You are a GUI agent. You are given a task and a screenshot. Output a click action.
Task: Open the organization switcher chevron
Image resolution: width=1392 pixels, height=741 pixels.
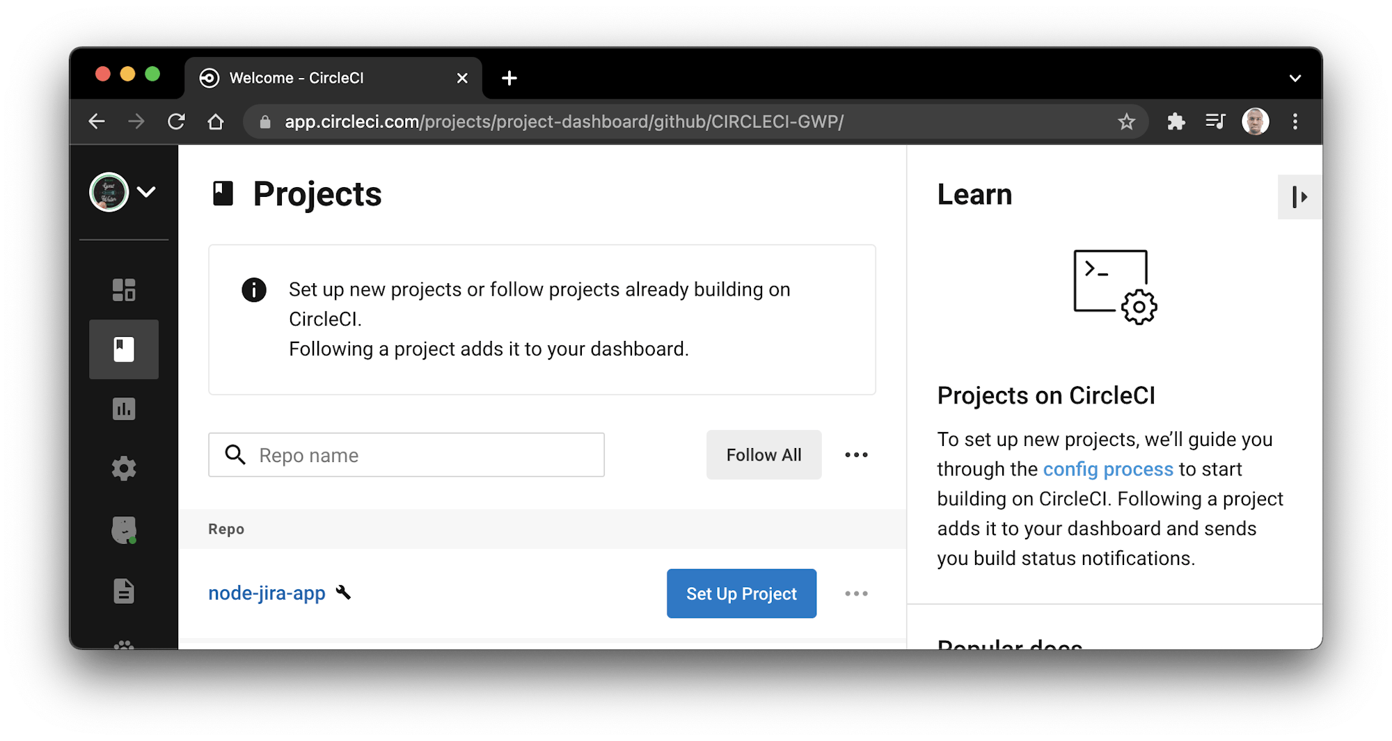pyautogui.click(x=146, y=192)
